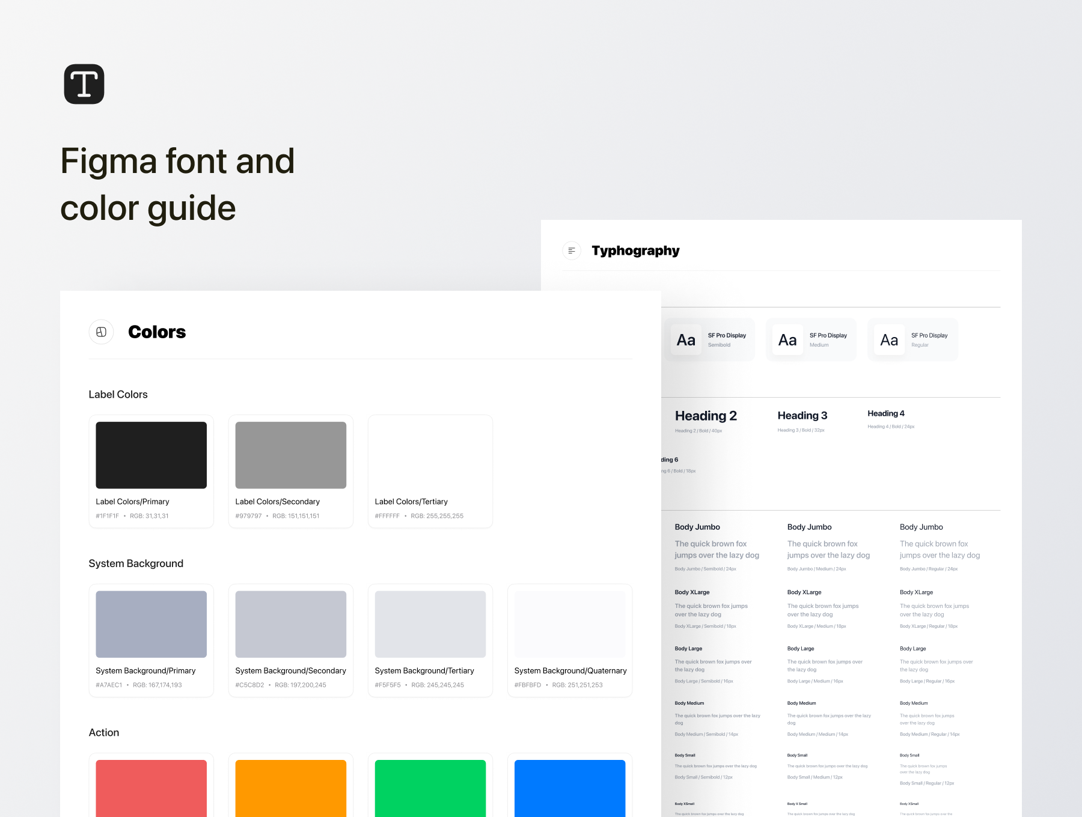Open the Colors section heading
Image resolution: width=1082 pixels, height=817 pixels.
click(157, 332)
